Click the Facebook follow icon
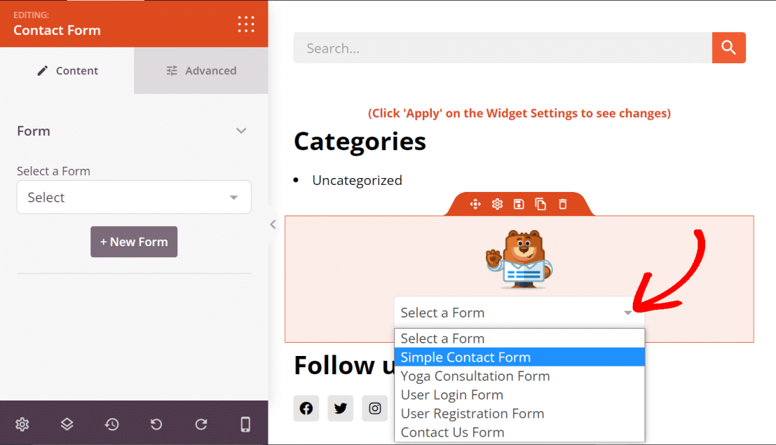The width and height of the screenshot is (776, 445). [x=306, y=408]
